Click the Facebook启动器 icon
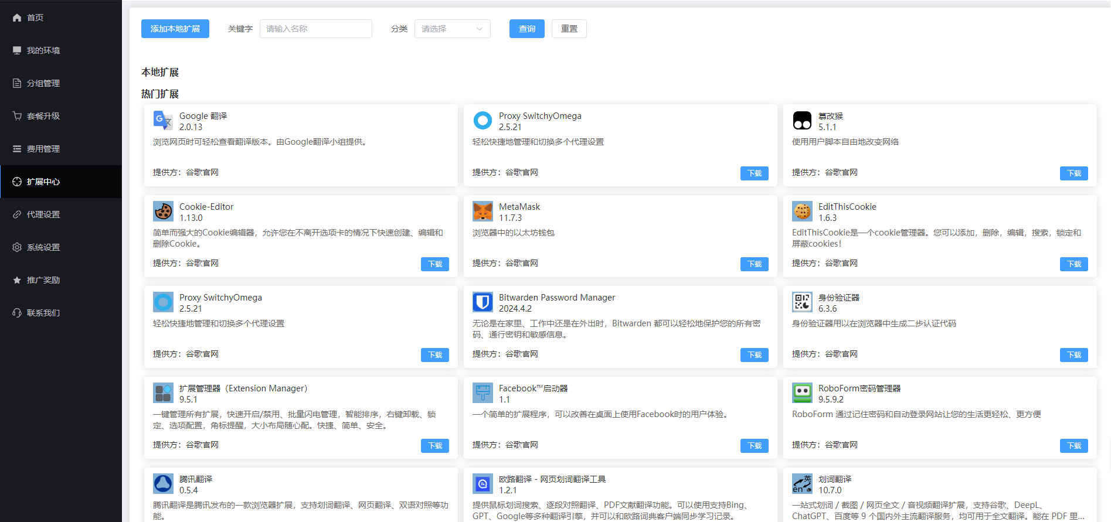The image size is (1111, 522). tap(483, 393)
